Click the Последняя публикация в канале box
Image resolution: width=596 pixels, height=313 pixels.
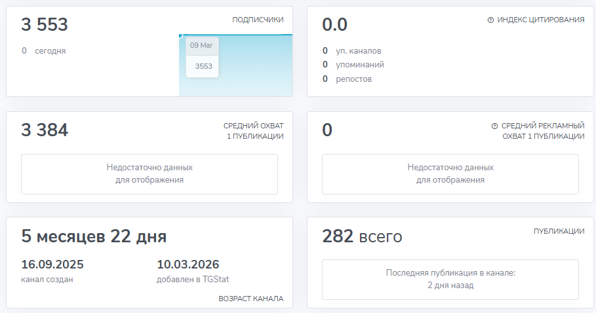pos(450,279)
